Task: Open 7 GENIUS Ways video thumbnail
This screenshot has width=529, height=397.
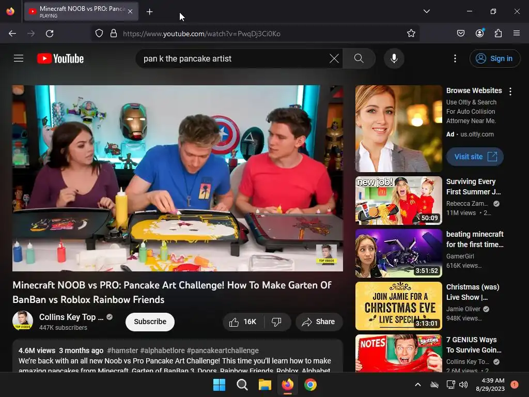Action: click(398, 354)
